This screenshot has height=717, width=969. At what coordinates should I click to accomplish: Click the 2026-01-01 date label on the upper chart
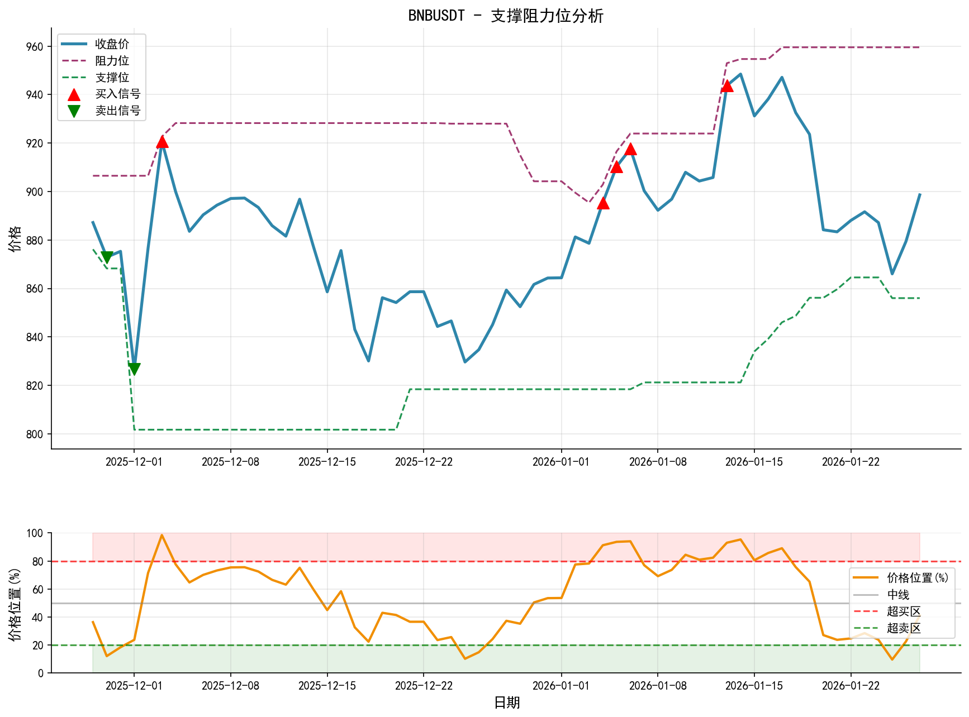click(561, 462)
